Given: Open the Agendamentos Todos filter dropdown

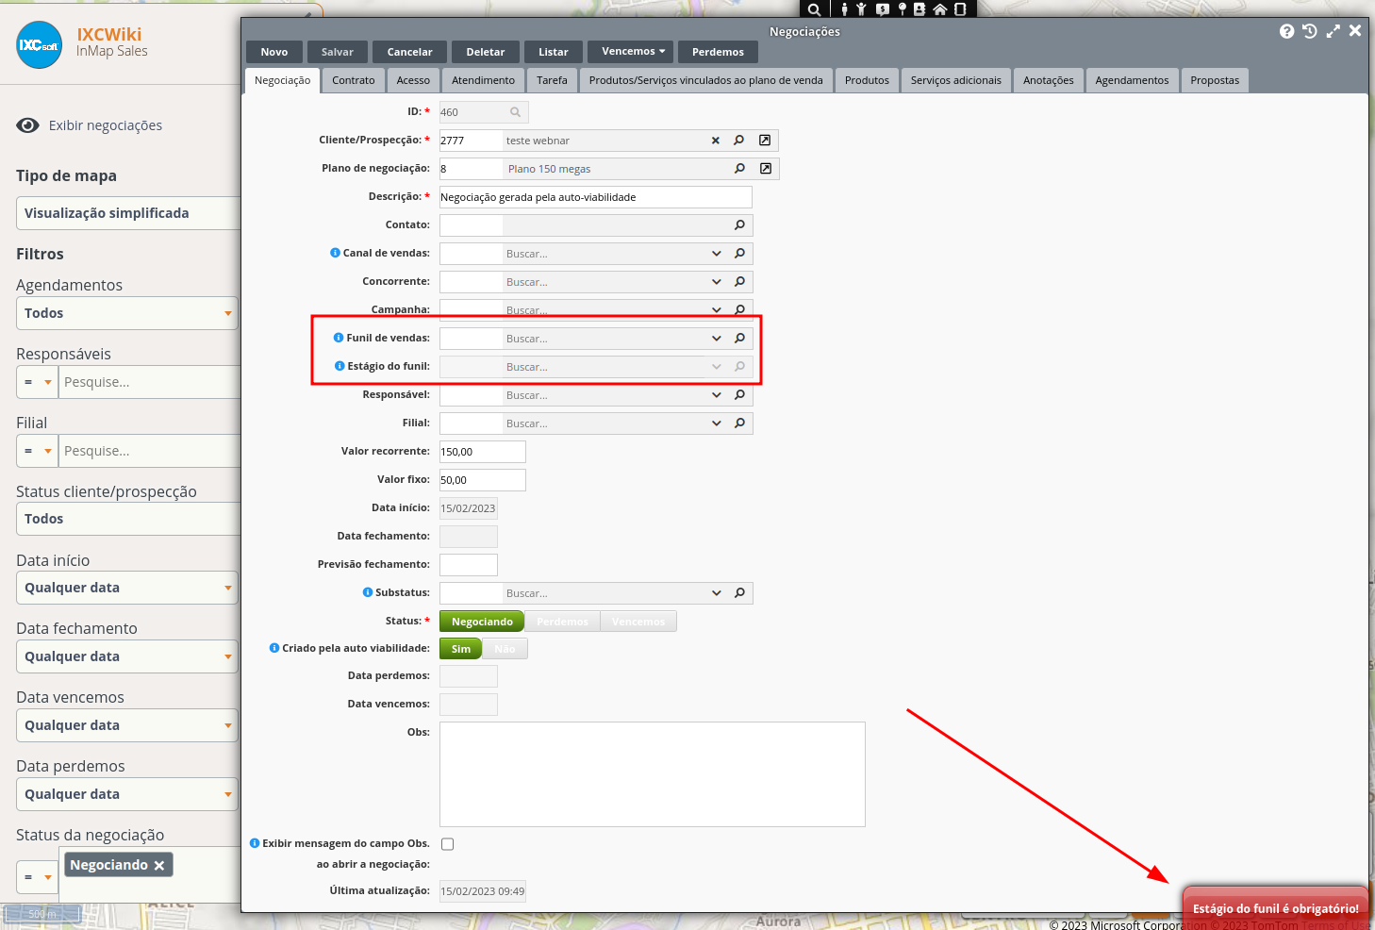Looking at the screenshot, I should click(127, 313).
